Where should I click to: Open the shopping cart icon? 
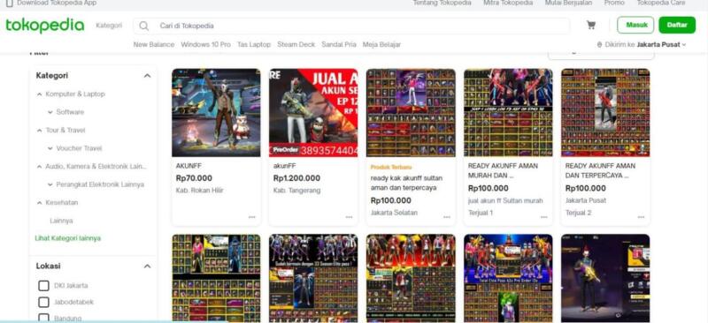[590, 26]
